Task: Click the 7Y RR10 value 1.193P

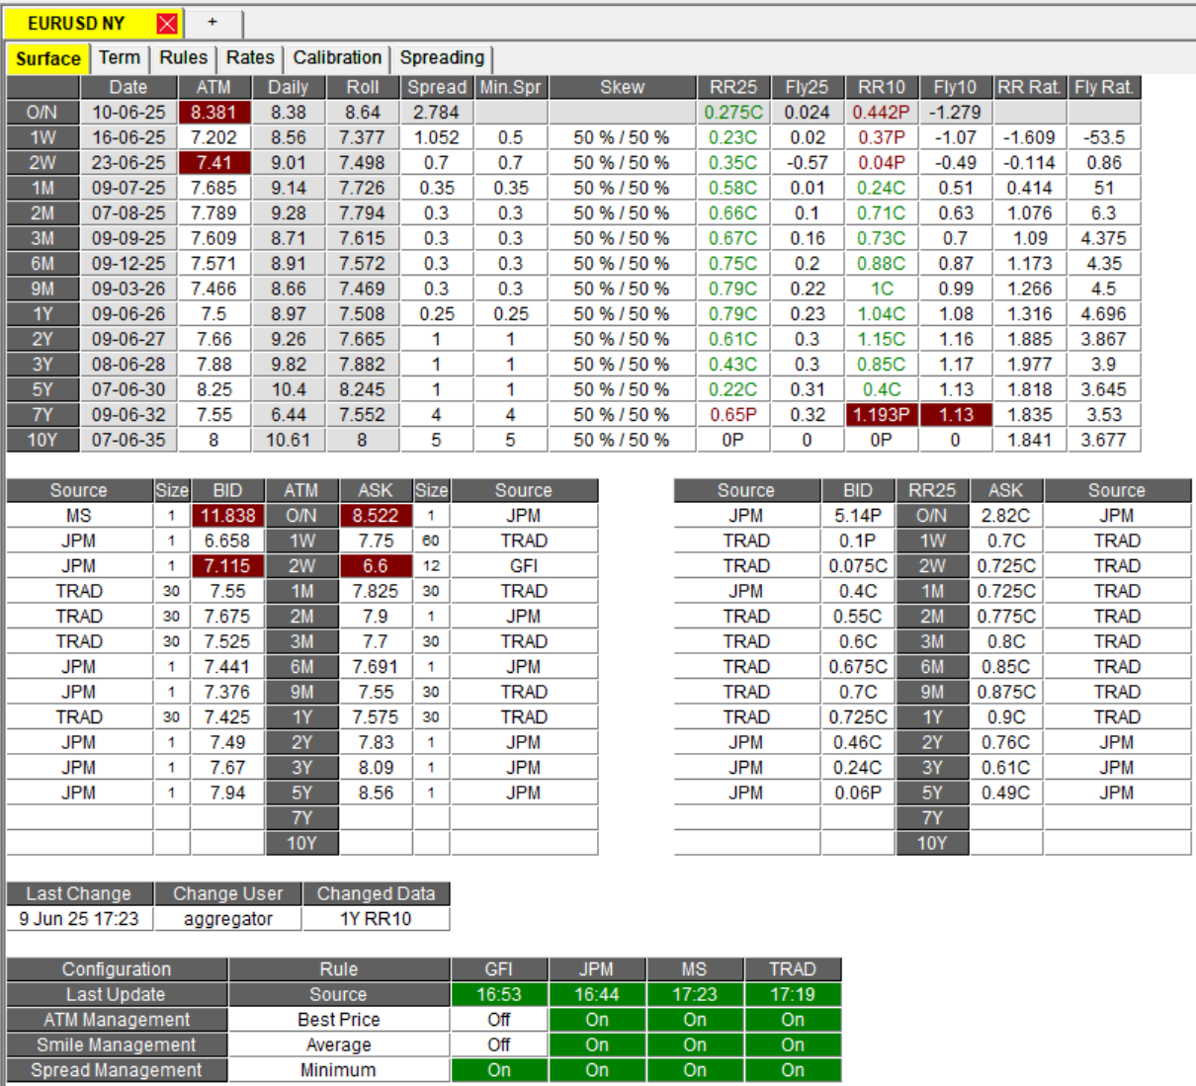Action: 881,415
